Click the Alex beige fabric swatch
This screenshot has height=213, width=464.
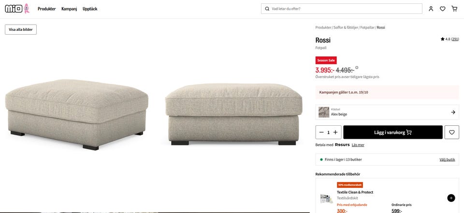point(324,112)
